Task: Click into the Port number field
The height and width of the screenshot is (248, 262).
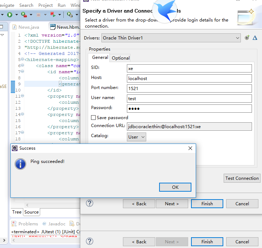Action: coord(189,89)
